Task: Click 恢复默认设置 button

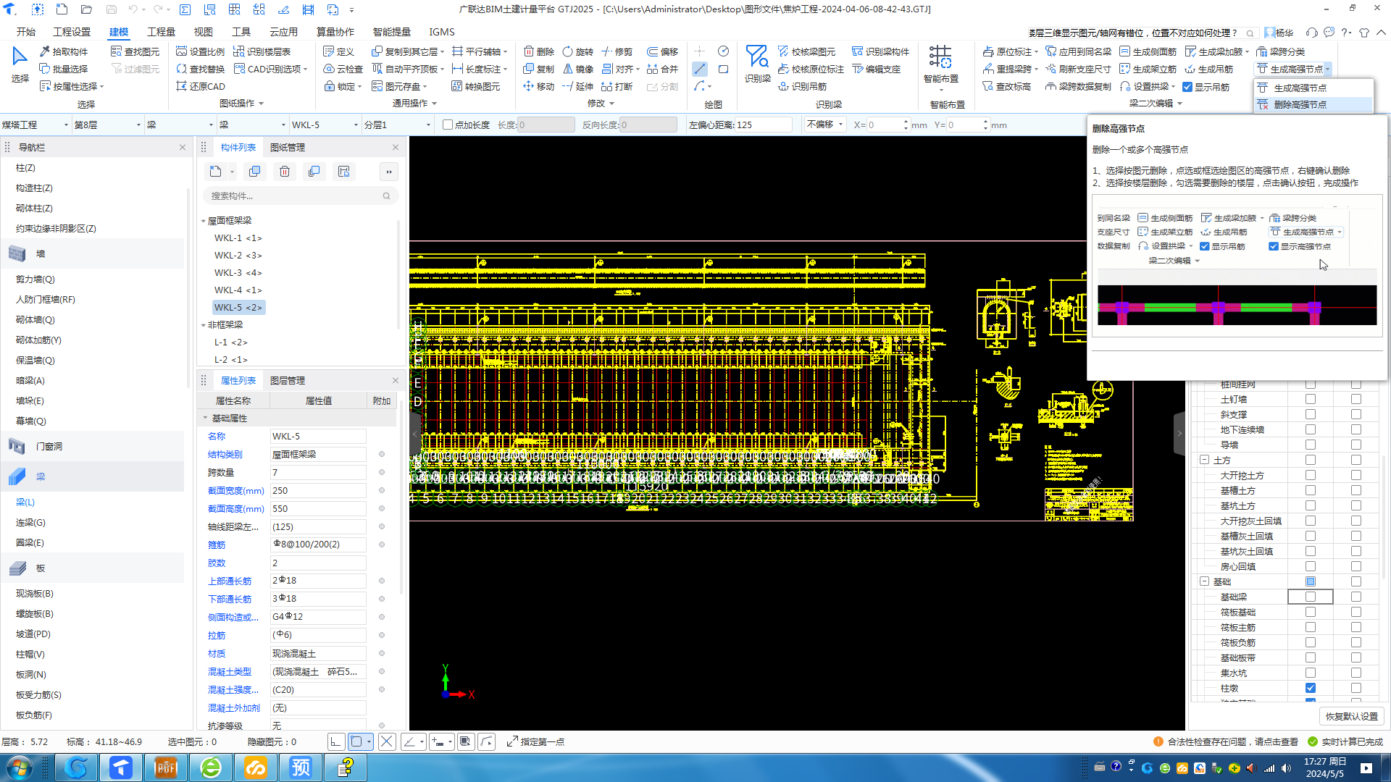Action: coord(1352,716)
